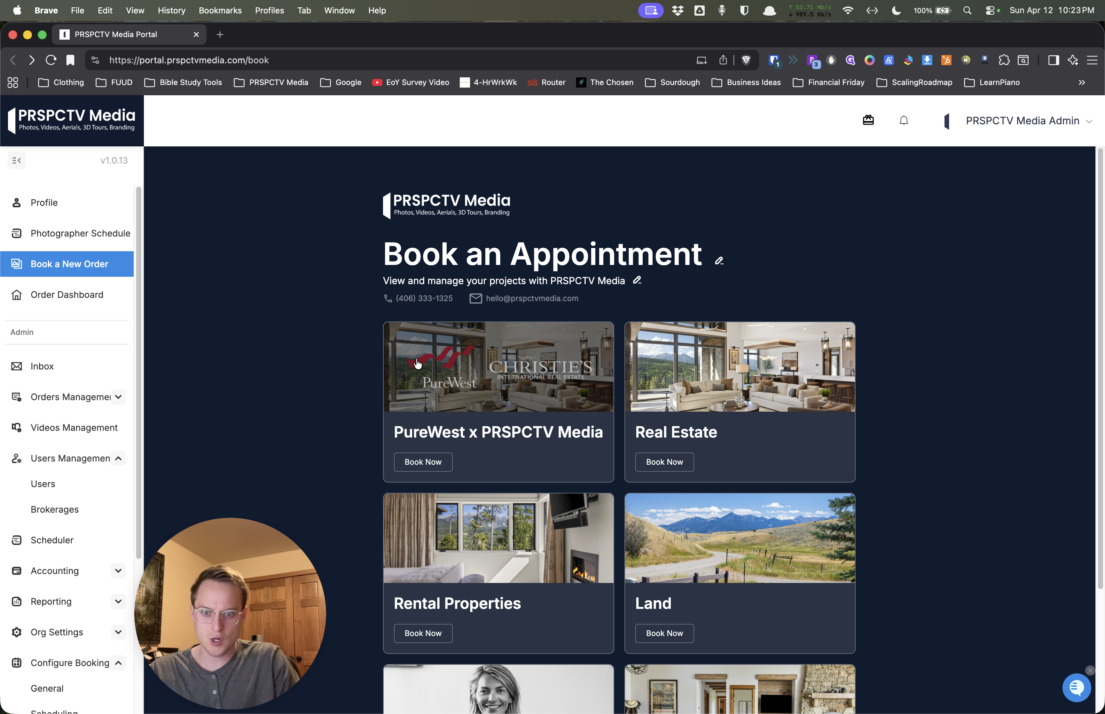The width and height of the screenshot is (1105, 714).
Task: Click the Land category thumbnail image
Action: pos(739,538)
